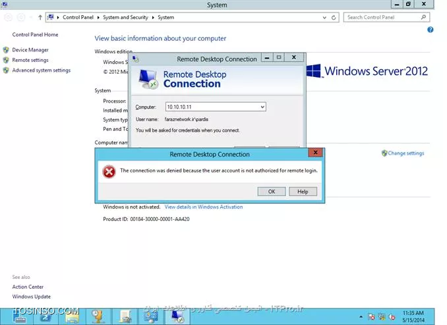Open Advanced system settings link
447x325 pixels.
coord(42,70)
